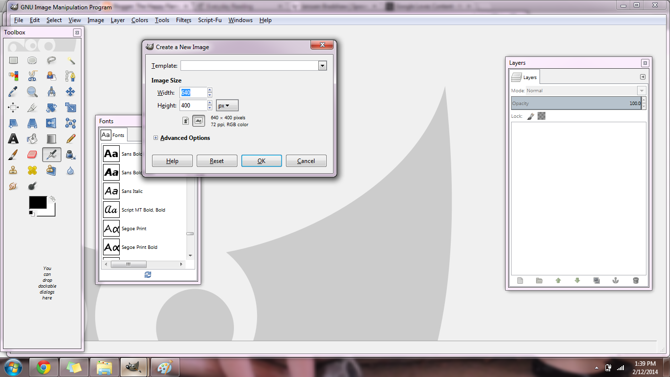This screenshot has width=670, height=377.
Task: Select the Bucket Fill tool
Action: [32, 139]
